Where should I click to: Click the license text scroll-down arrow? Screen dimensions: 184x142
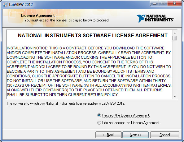[175, 97]
